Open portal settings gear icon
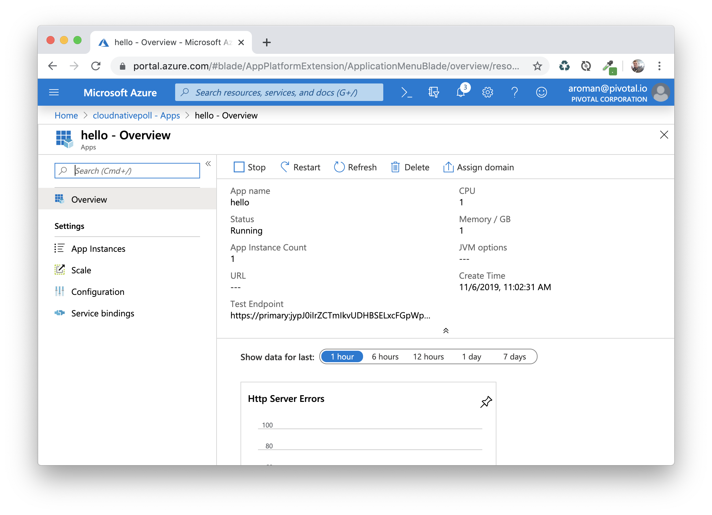Viewport: 712px width, 515px height. tap(487, 92)
